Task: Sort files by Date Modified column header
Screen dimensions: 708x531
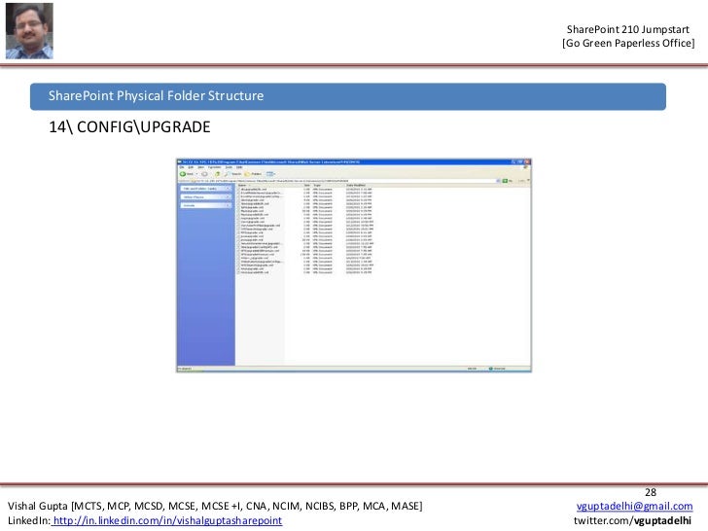Action: pos(357,185)
